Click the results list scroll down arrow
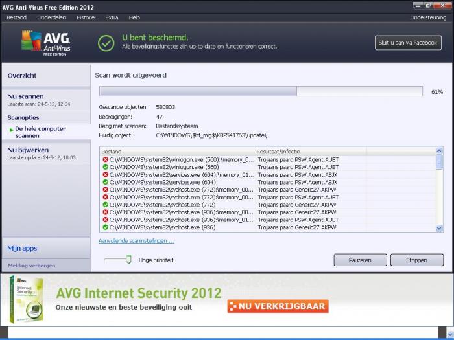454x340 pixels. click(x=439, y=229)
